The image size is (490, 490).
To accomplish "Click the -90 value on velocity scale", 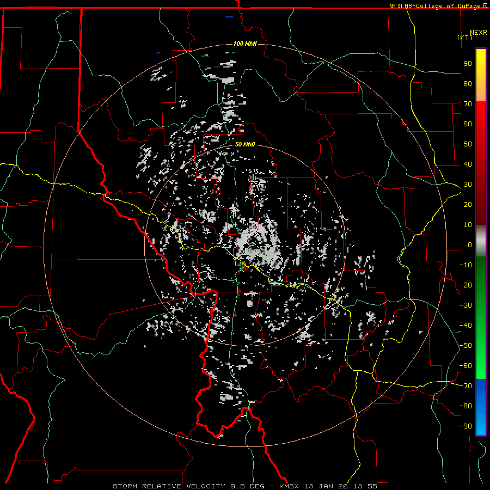I will tap(465, 426).
